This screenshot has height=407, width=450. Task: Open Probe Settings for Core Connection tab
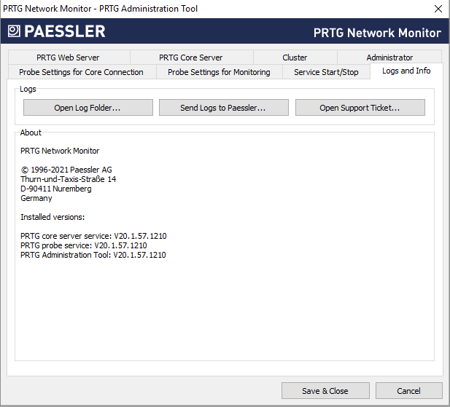[x=81, y=72]
